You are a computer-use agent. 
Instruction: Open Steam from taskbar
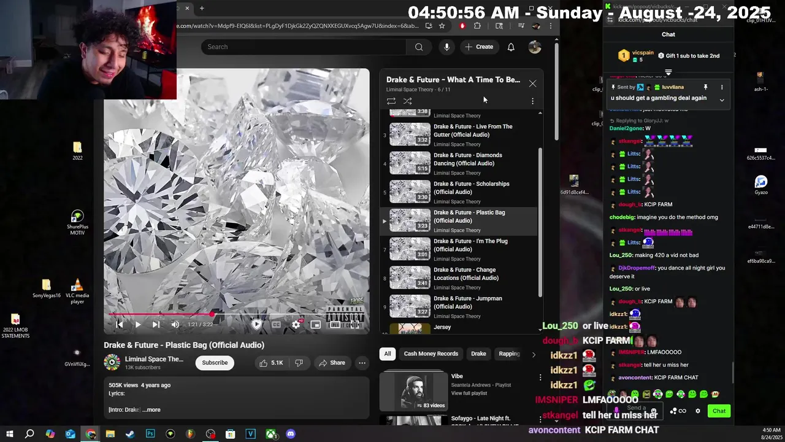point(130,434)
